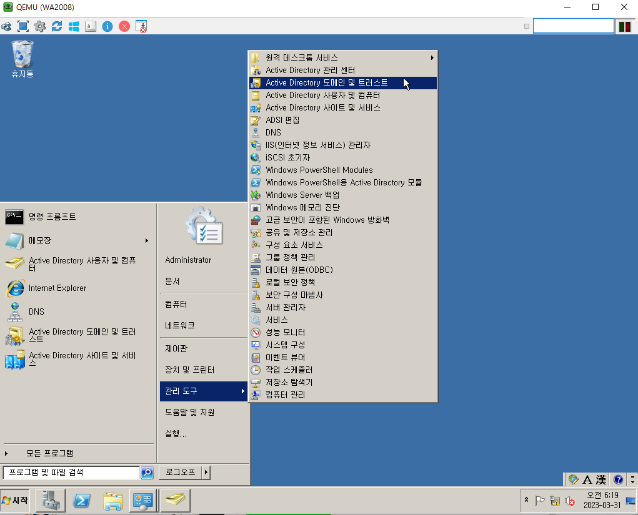The height and width of the screenshot is (515, 638).
Task: Open Active Directory 관리 센터
Action: (x=343, y=71)
